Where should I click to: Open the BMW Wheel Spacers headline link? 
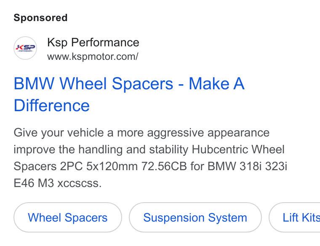click(129, 94)
